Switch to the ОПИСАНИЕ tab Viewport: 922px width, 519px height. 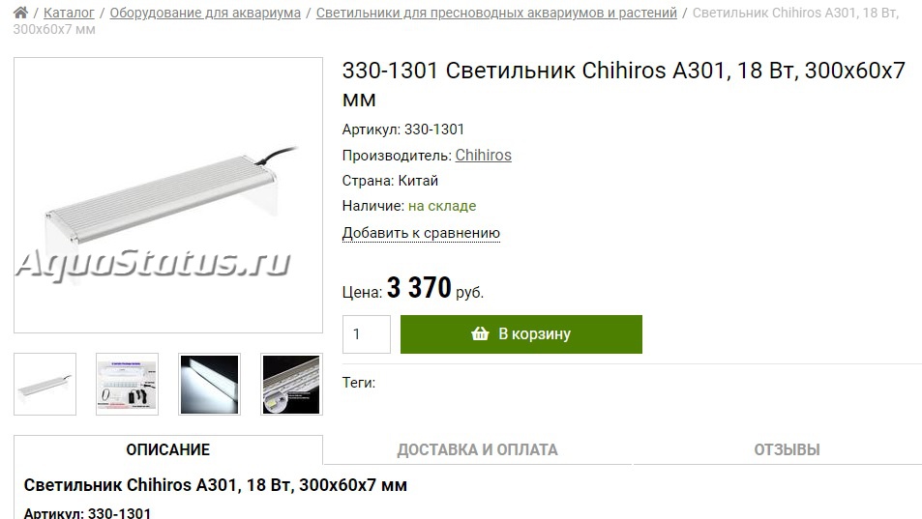click(x=168, y=449)
